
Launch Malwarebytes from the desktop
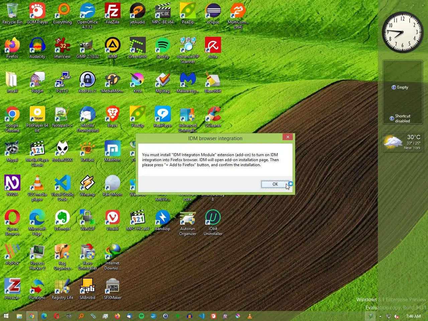point(188,83)
